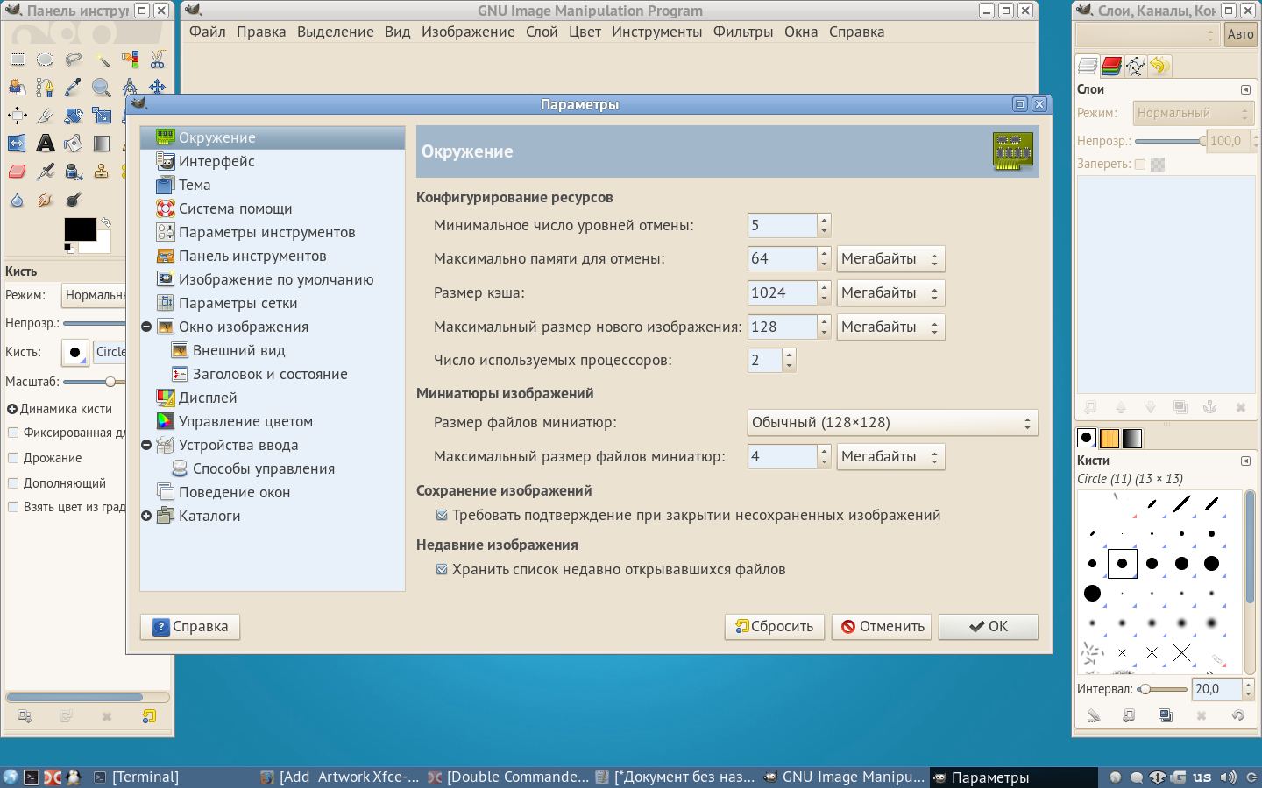Select the Rotate tool
The height and width of the screenshot is (788, 1262).
click(74, 116)
